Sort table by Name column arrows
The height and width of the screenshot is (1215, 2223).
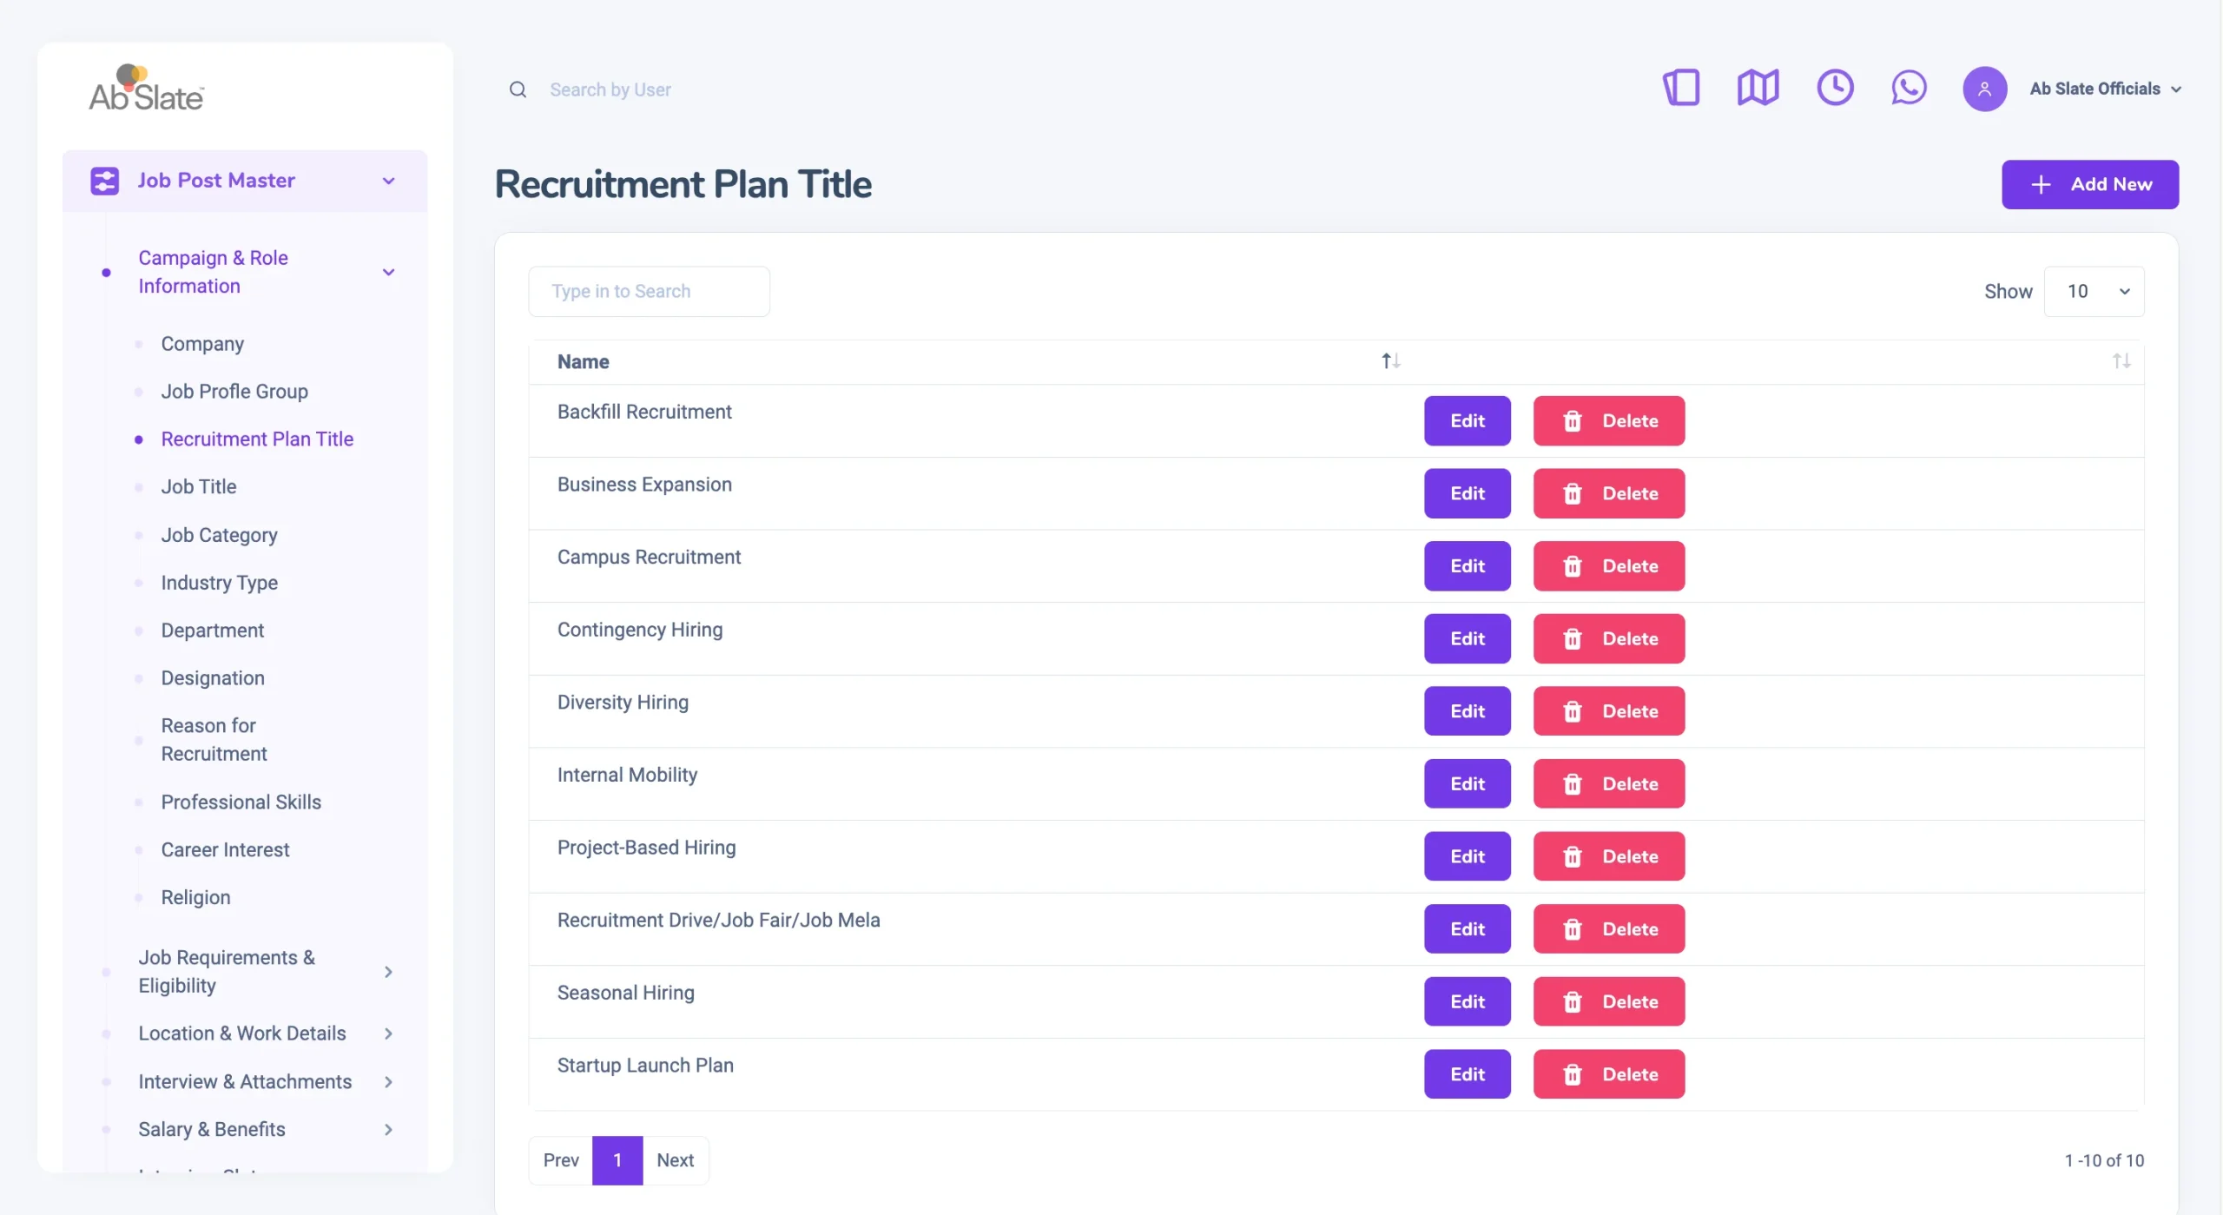pos(1390,361)
